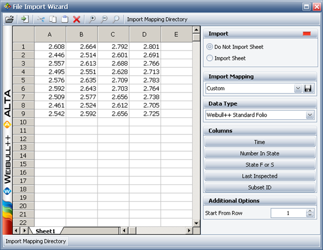
Task: Increase the Start From Row value
Action: pyautogui.click(x=310, y=211)
